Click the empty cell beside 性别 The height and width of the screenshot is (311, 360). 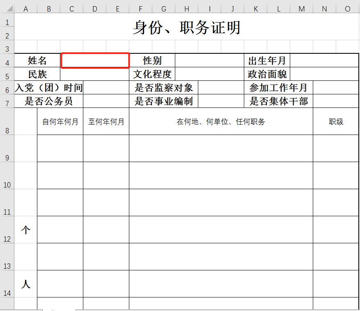(x=209, y=60)
